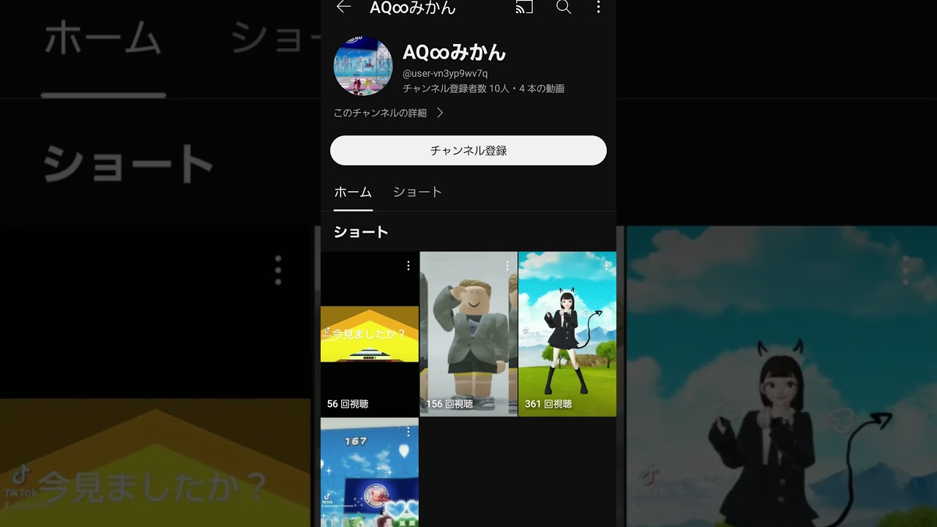
Task: Click the AQ∞みかん channel avatar picture
Action: pyautogui.click(x=363, y=66)
